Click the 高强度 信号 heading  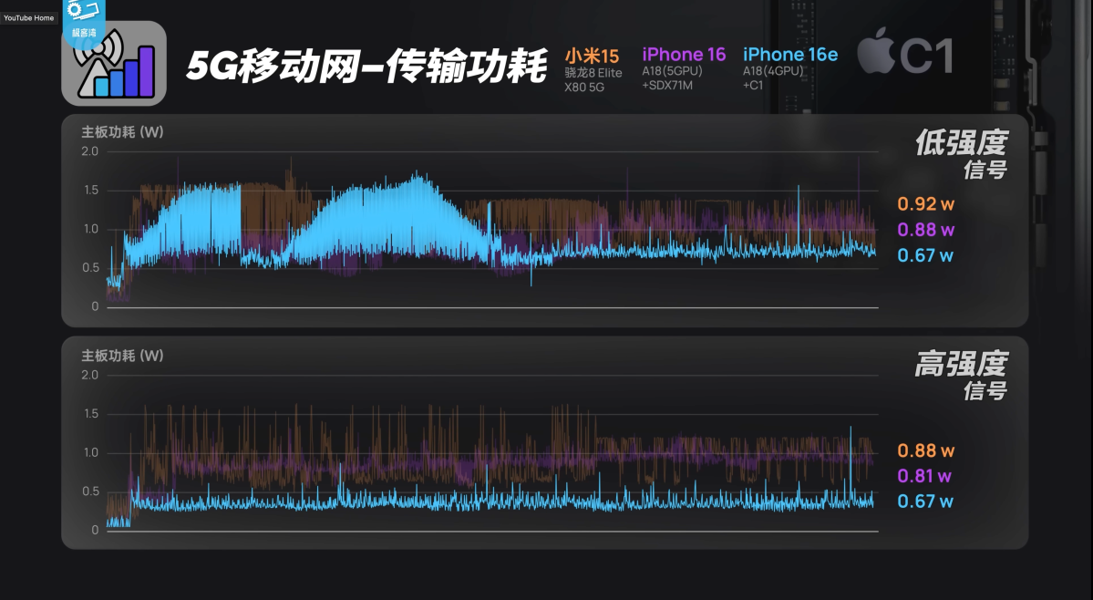point(961,376)
